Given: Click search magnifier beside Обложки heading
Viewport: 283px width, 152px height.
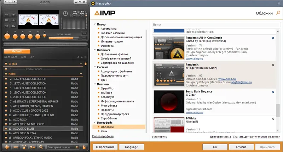Looking at the screenshot, I should pos(278,13).
